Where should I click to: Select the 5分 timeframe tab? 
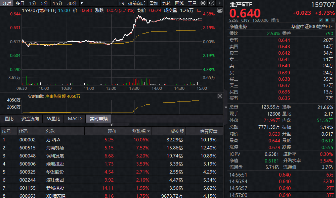point(44,3)
